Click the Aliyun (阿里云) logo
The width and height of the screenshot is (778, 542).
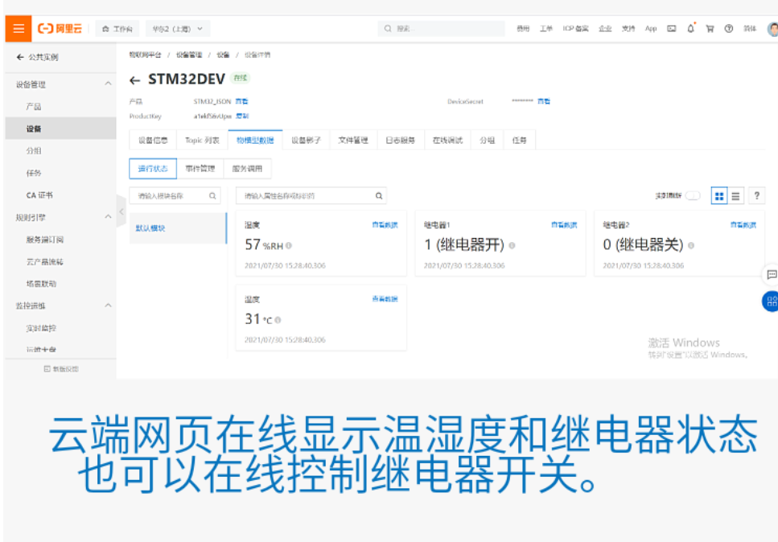(60, 28)
